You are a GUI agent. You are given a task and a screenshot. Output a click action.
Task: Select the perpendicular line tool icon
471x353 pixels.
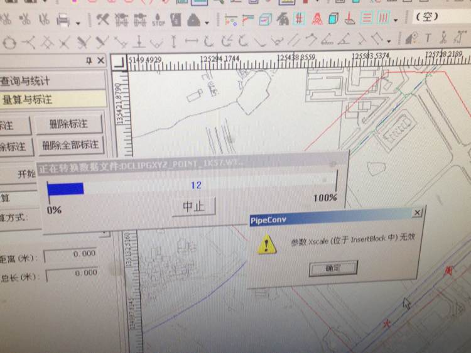139,42
